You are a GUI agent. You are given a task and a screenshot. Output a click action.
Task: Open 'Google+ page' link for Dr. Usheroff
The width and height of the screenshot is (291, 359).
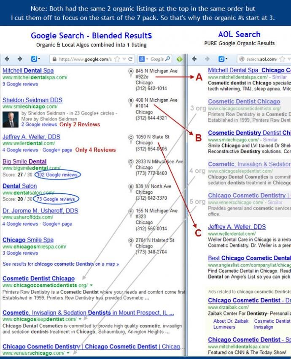57,224
